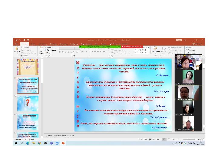Toggle Notes (Заметки) pane in status bar
The image size is (218, 163).
pyautogui.click(x=144, y=139)
